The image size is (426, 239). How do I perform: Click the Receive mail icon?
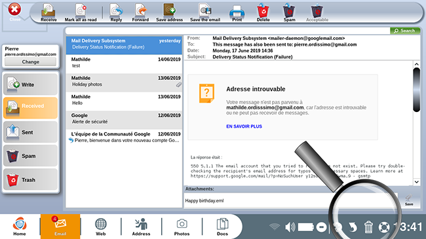(x=48, y=12)
